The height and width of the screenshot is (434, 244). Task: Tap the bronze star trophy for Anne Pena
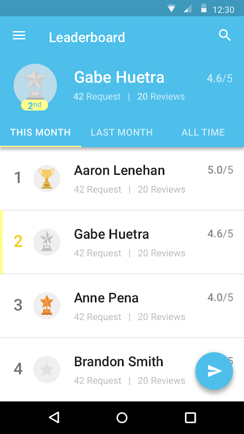47,305
